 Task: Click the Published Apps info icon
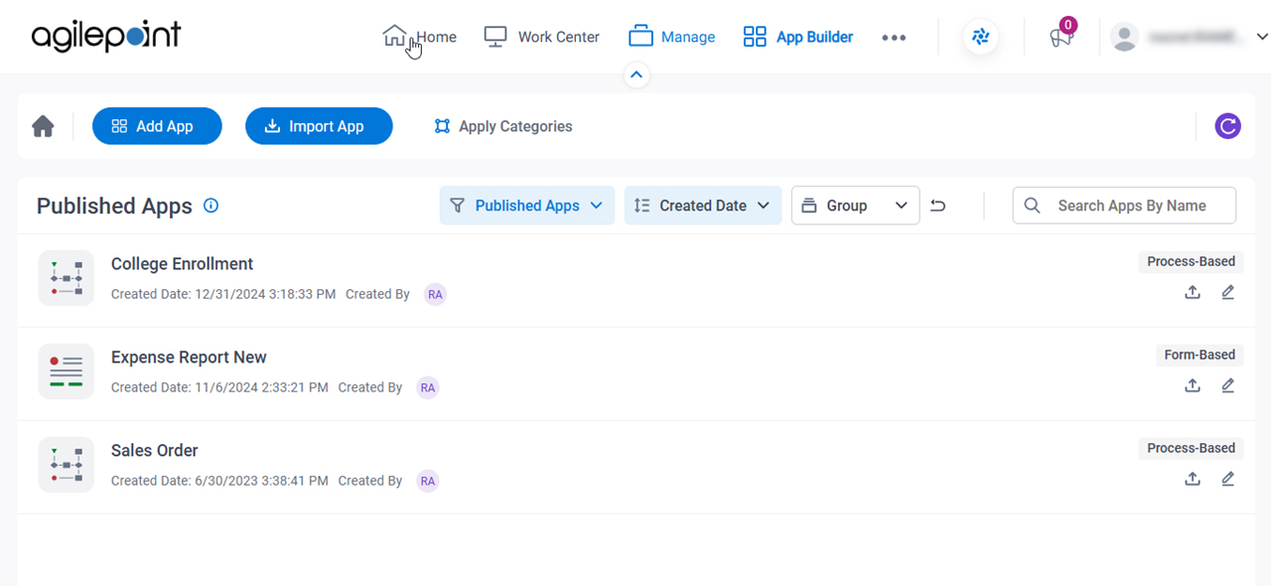point(211,206)
